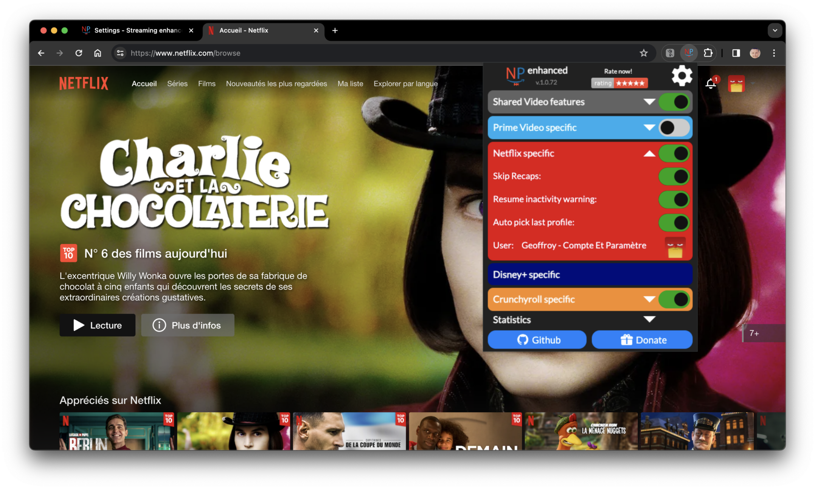Open the De la Coupe du Monde thumbnail
815x489 pixels.
(349, 431)
